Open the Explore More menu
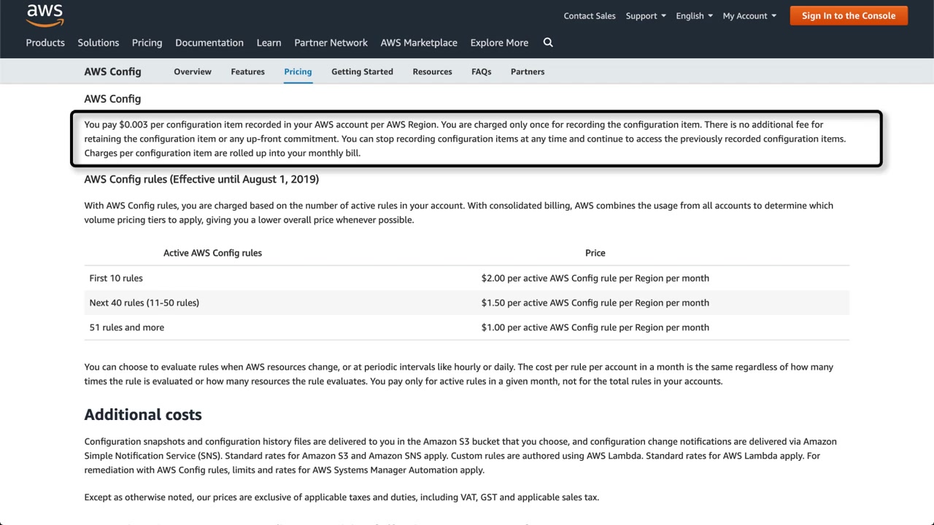 tap(499, 42)
